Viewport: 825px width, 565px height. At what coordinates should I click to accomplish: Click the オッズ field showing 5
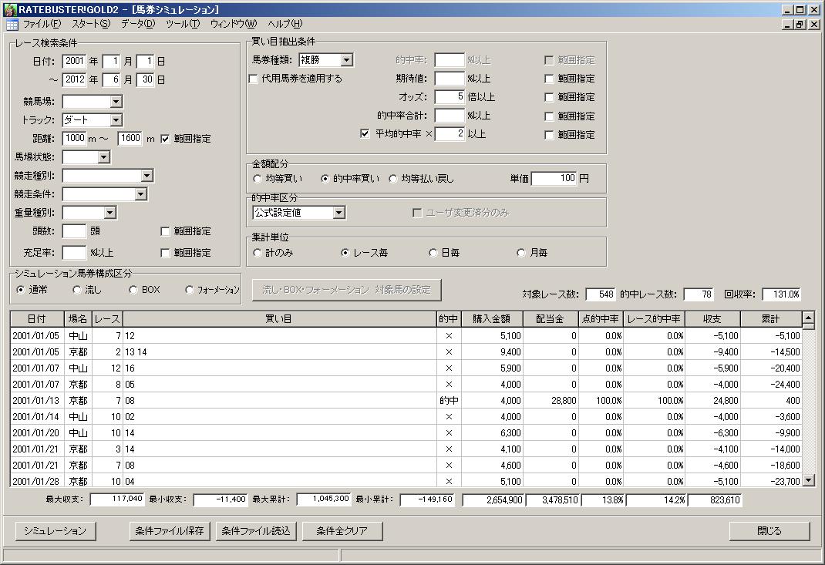click(x=450, y=97)
